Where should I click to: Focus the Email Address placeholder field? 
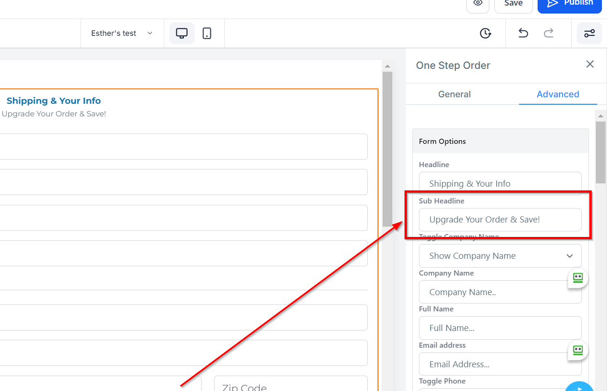pos(500,364)
